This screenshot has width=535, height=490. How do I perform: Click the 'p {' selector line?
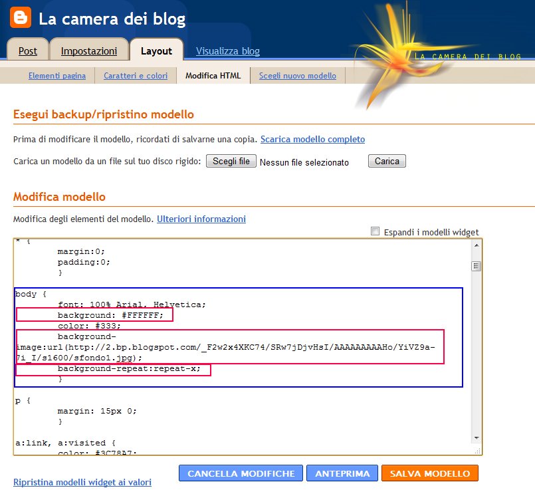(x=23, y=400)
